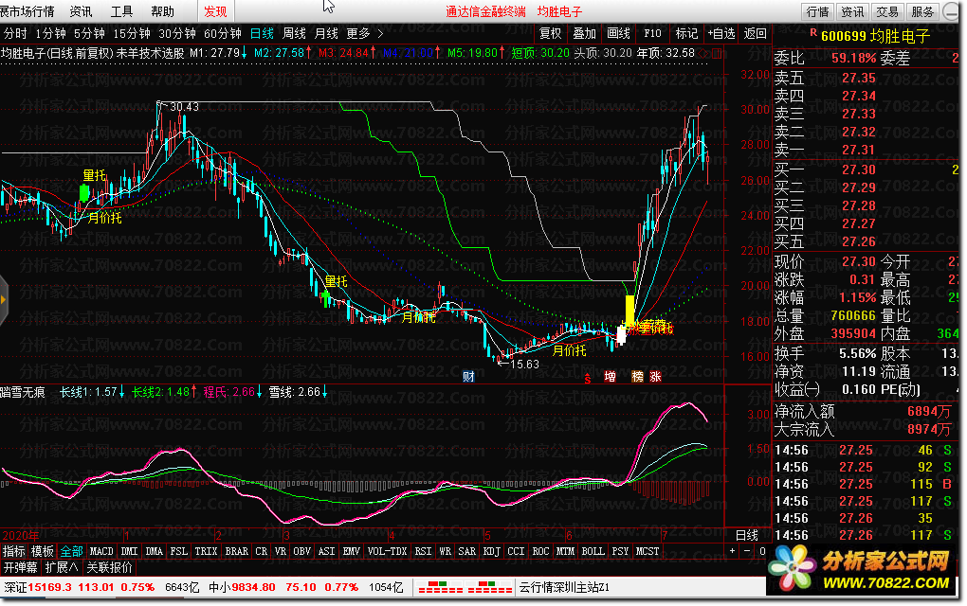Click the 日线 label at axis corner
Screen dimensions: 967x606
[746, 535]
